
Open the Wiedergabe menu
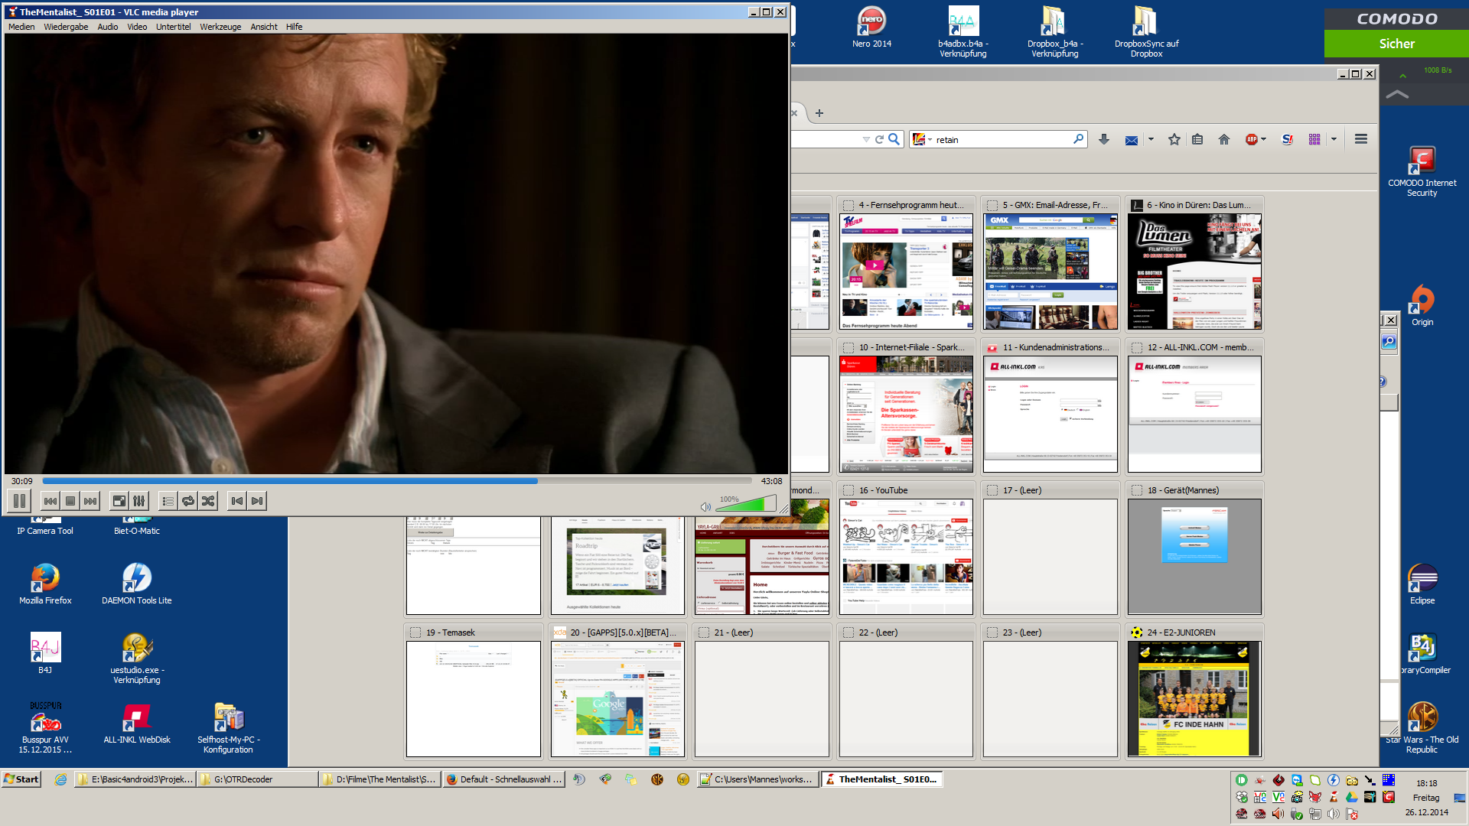coord(66,27)
